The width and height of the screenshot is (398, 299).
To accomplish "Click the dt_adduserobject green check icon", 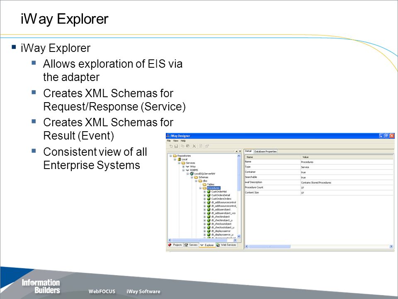I will [x=209, y=209].
